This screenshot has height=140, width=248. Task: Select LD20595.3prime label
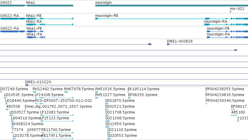tap(19, 95)
